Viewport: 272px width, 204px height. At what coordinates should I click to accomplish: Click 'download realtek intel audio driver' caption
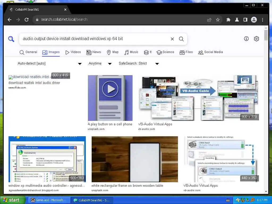[x=34, y=83]
